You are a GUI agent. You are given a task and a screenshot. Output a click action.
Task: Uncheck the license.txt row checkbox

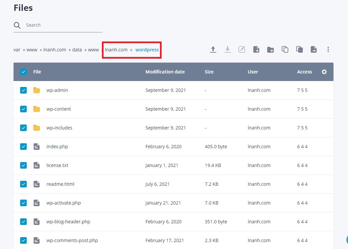[23, 165]
